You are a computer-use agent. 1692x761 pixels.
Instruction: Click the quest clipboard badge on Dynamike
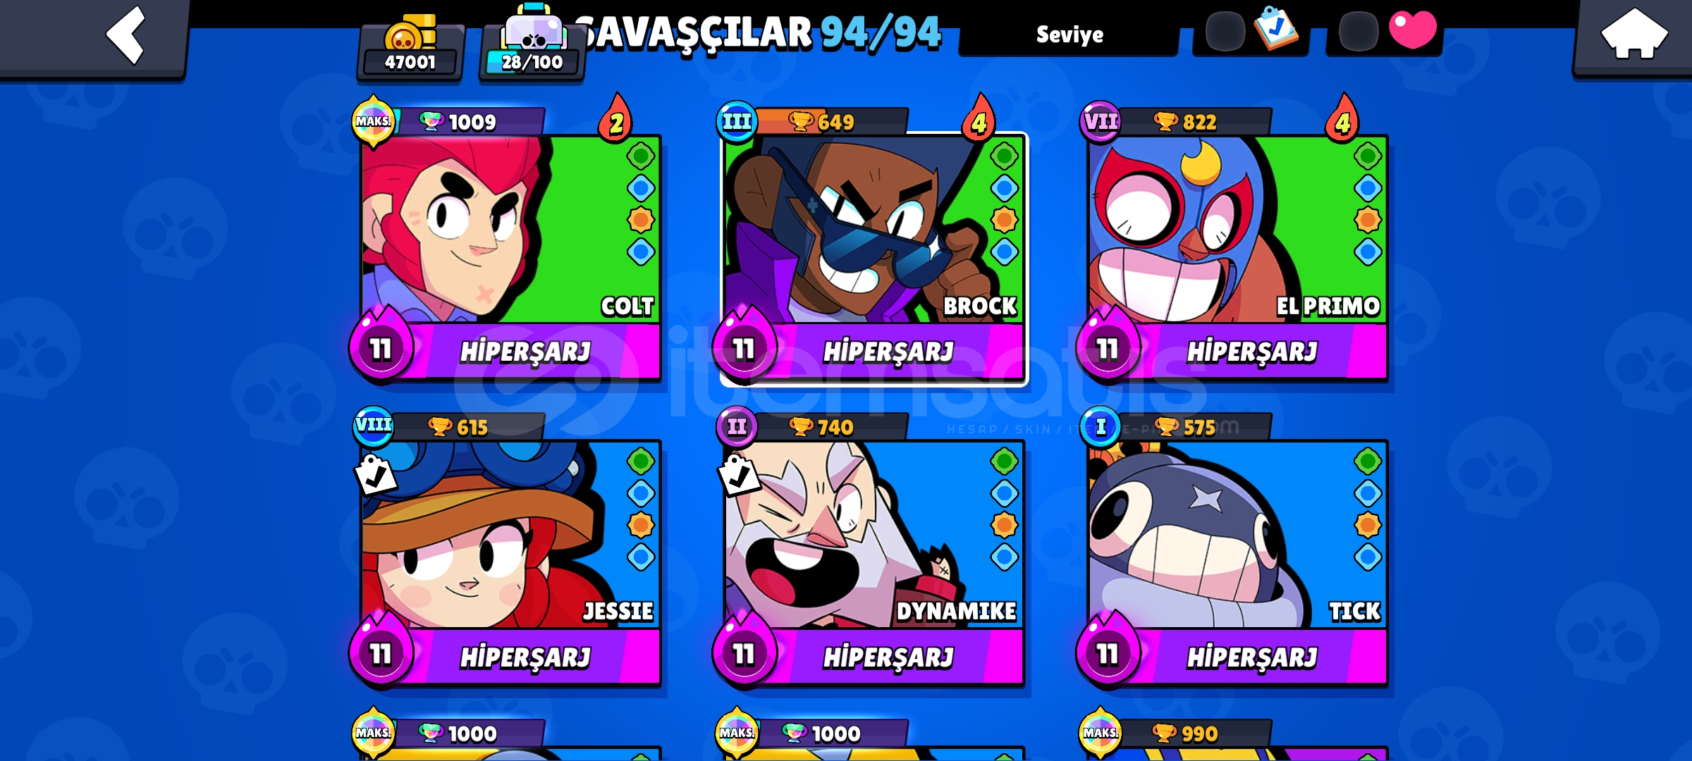739,474
